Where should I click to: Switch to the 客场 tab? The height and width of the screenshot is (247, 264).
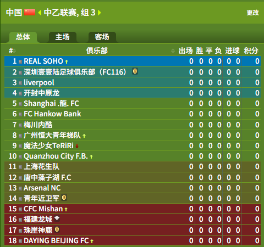102,37
